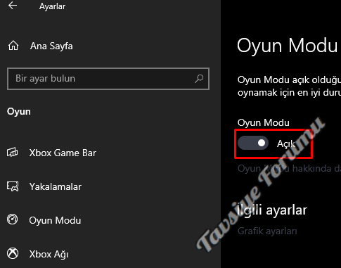This screenshot has width=341, height=268.
Task: Click the Xbox Ağı icon
Action: (x=13, y=253)
